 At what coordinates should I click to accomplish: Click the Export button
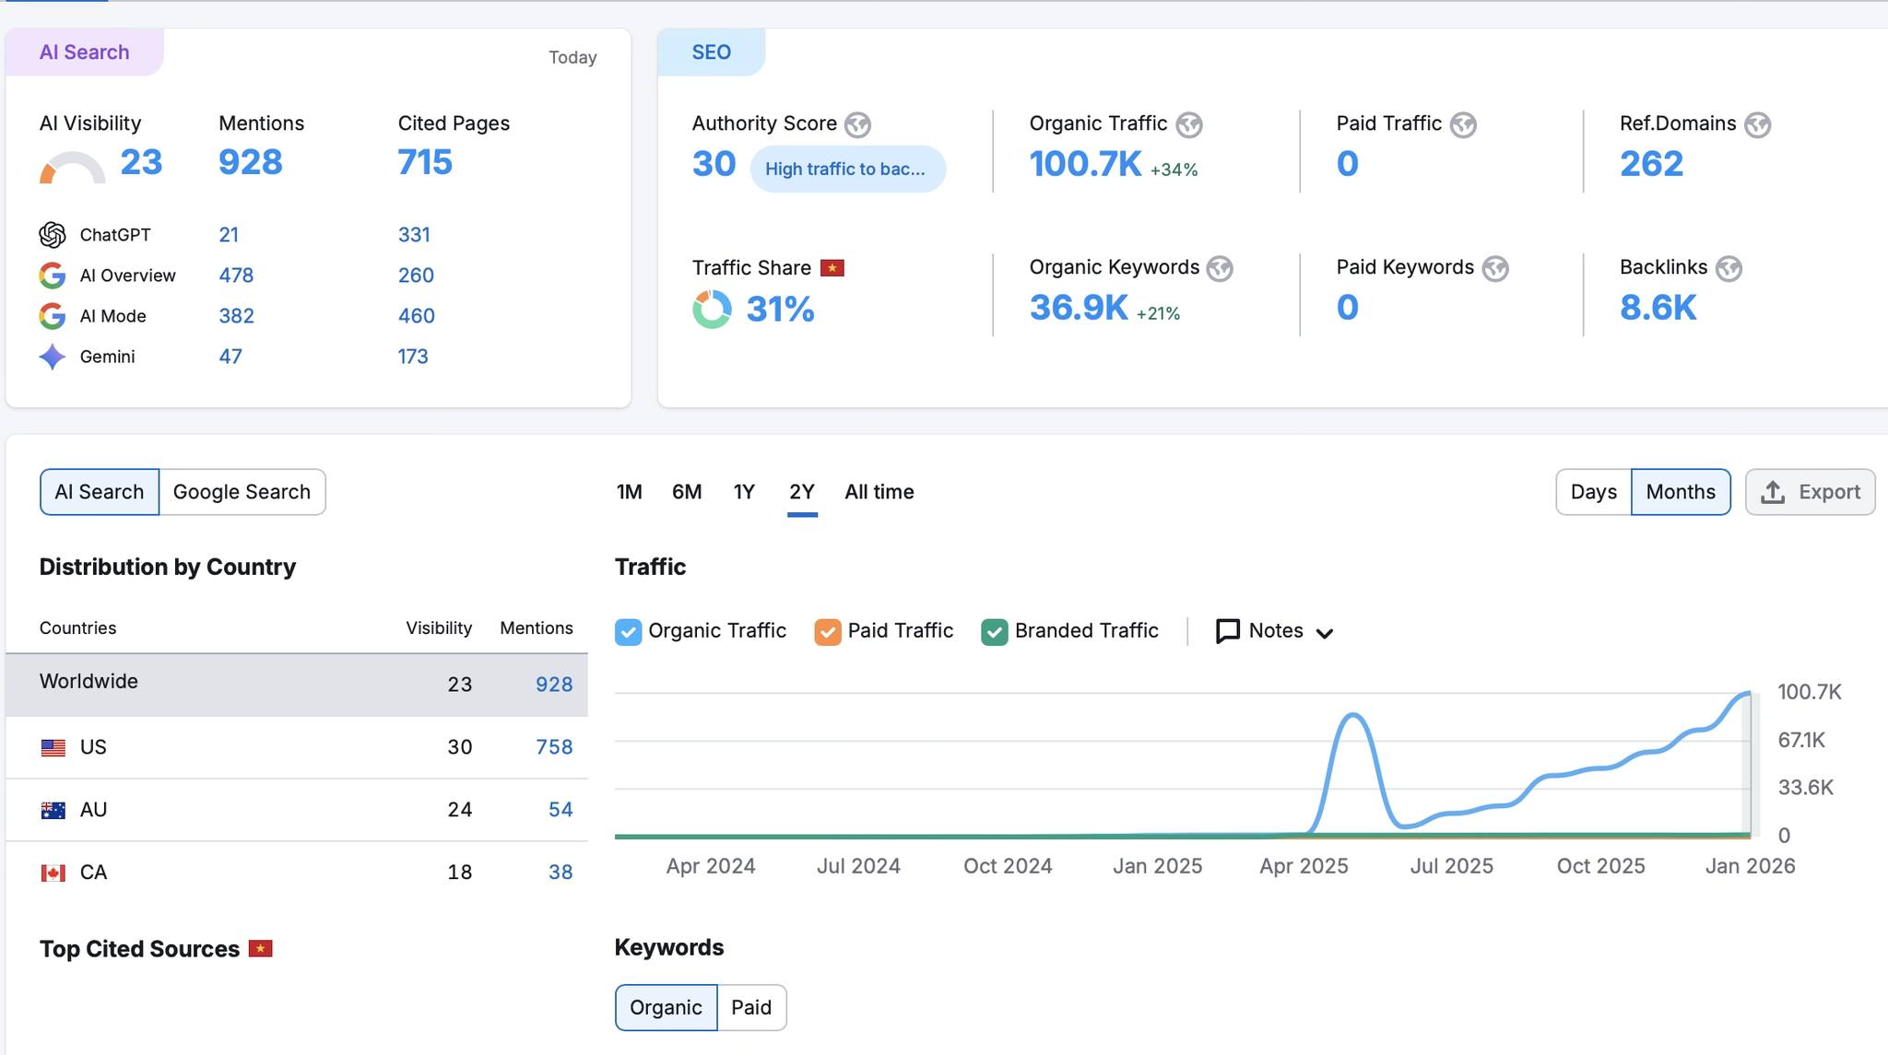1808,491
